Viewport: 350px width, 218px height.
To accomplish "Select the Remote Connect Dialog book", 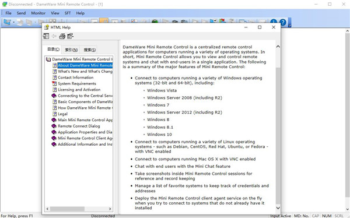I will point(79,126).
